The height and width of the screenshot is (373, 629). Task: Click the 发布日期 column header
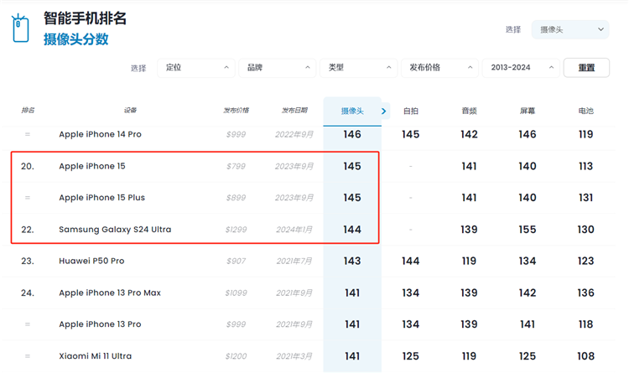[294, 111]
